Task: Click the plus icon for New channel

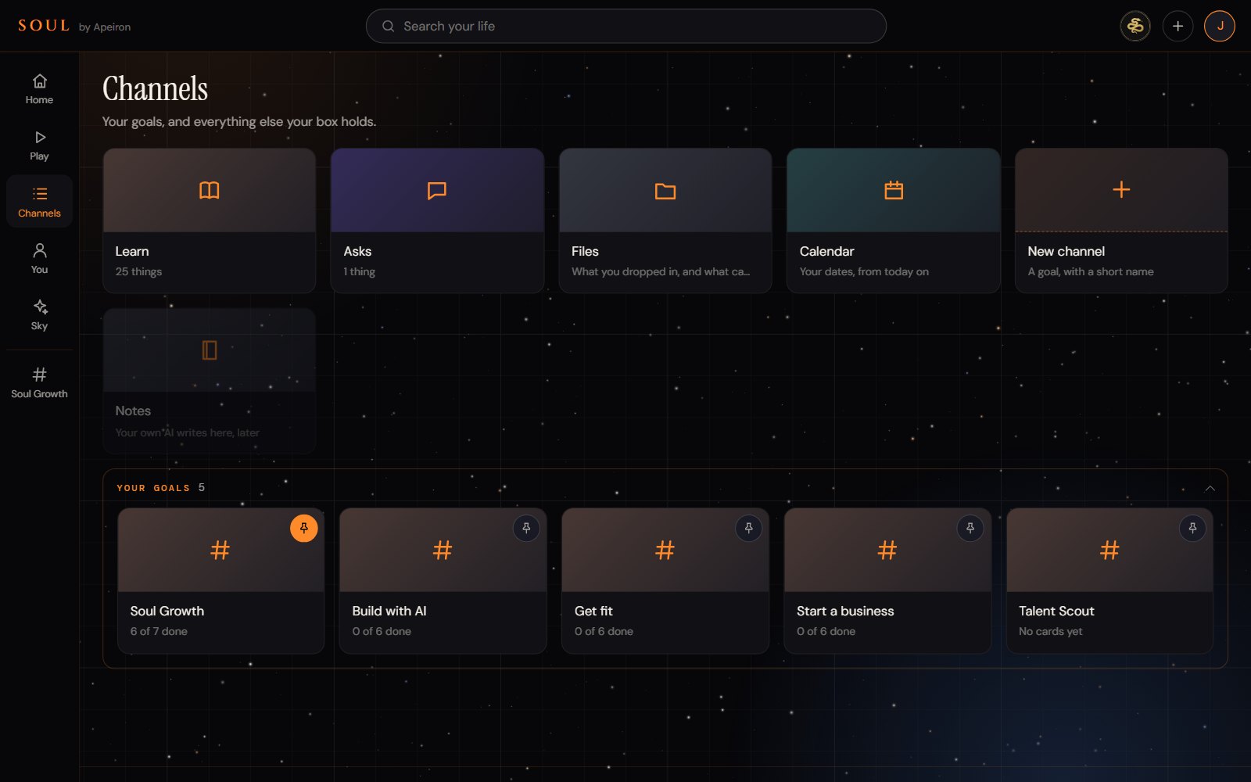Action: pos(1121,189)
